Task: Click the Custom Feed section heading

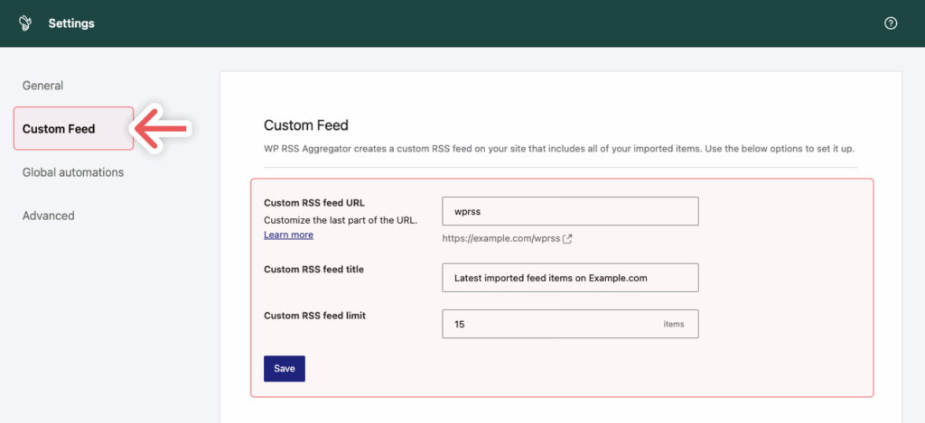Action: point(306,124)
